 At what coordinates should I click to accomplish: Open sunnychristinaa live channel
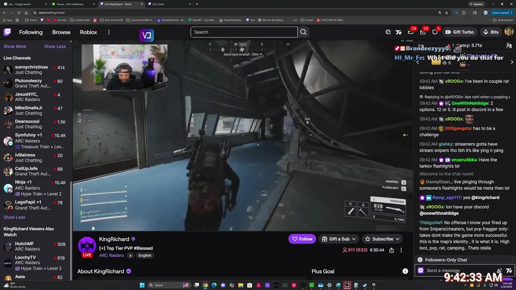point(35,70)
